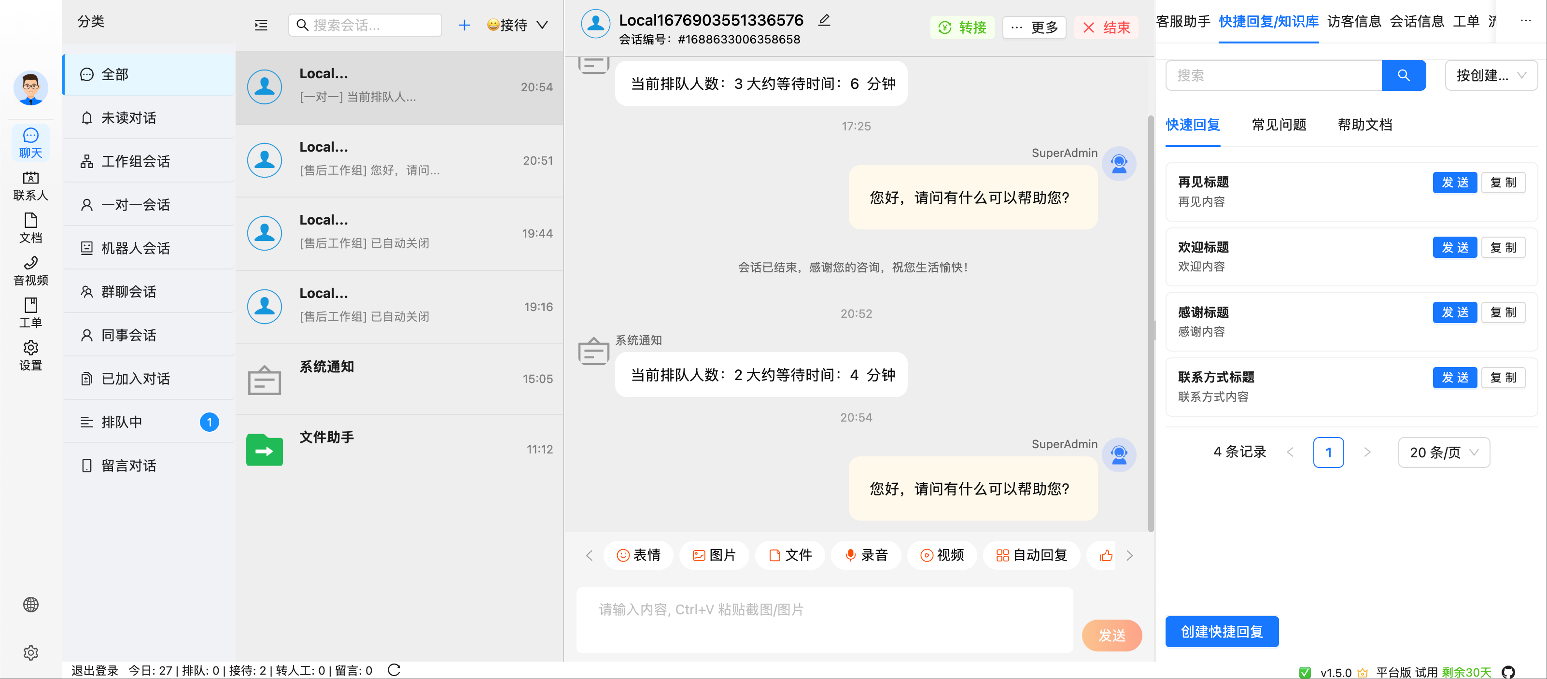This screenshot has width=1547, height=679.
Task: Click the 转接 transfer button
Action: (962, 28)
